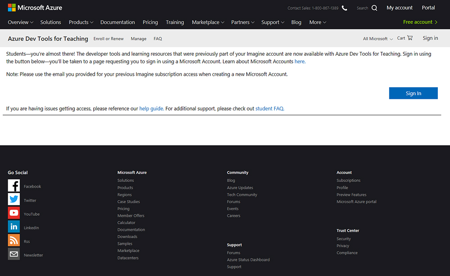Open the LinkedIn icon
Screen dimensions: 450x276
[x=14, y=227]
